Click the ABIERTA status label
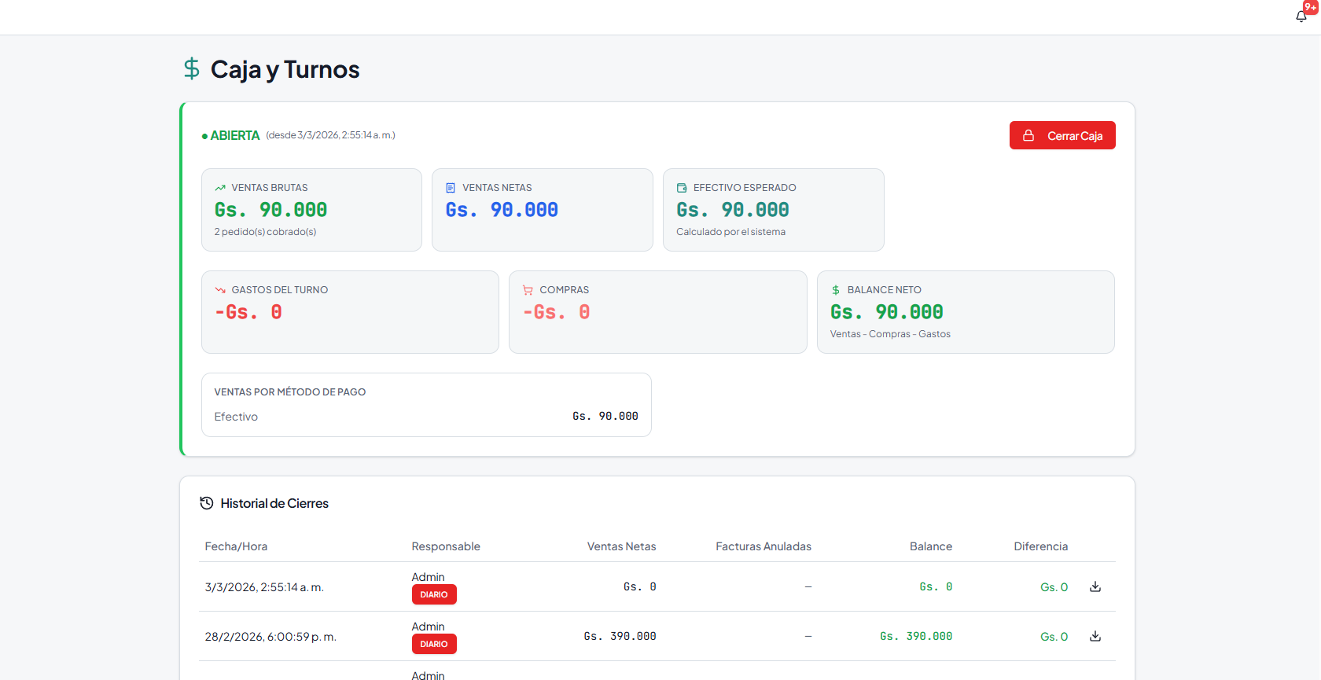 point(234,135)
